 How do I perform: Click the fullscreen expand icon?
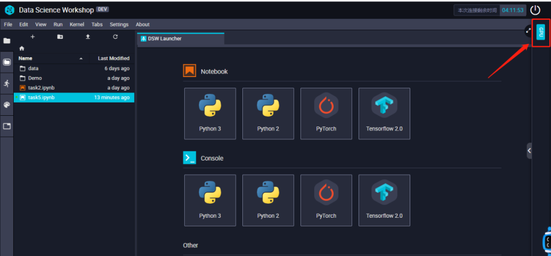pos(528,31)
